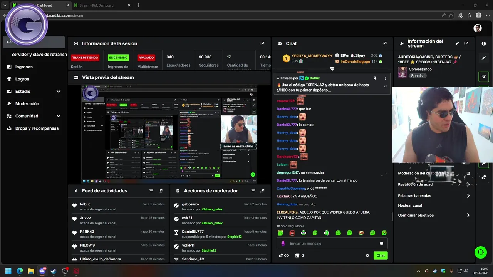This screenshot has width=493, height=277.
Task: Open browser settings and more menu
Action: pos(488,15)
